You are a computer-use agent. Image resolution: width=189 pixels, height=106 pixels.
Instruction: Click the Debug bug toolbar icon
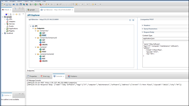pyautogui.click(x=31, y=4)
